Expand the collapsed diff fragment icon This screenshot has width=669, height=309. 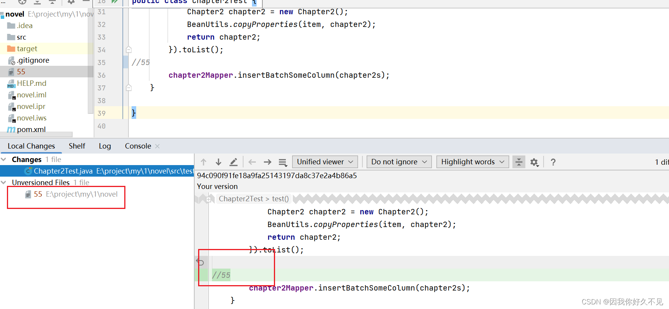click(209, 199)
